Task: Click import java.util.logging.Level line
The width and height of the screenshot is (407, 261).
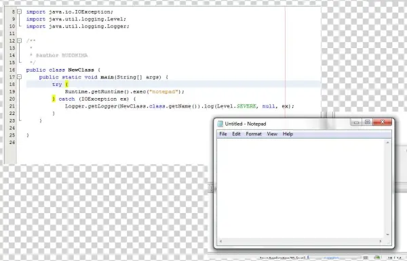Action: point(76,19)
